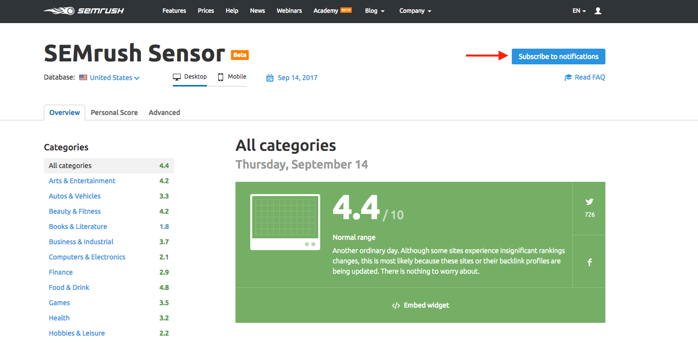Open the Arts & Entertainment category
698x343 pixels.
(x=82, y=181)
